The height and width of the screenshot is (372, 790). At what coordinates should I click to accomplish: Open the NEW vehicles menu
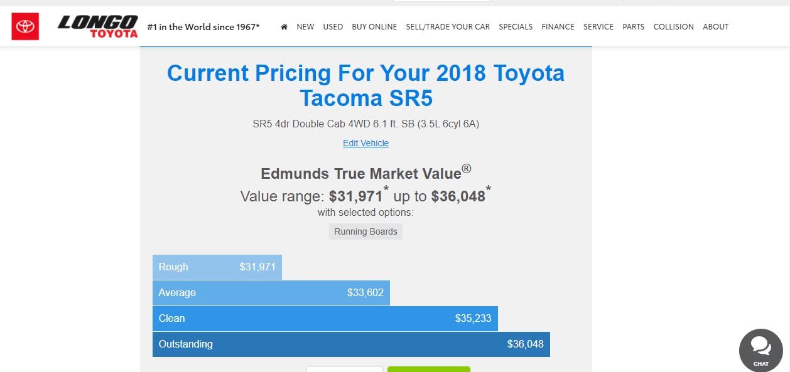click(x=305, y=27)
